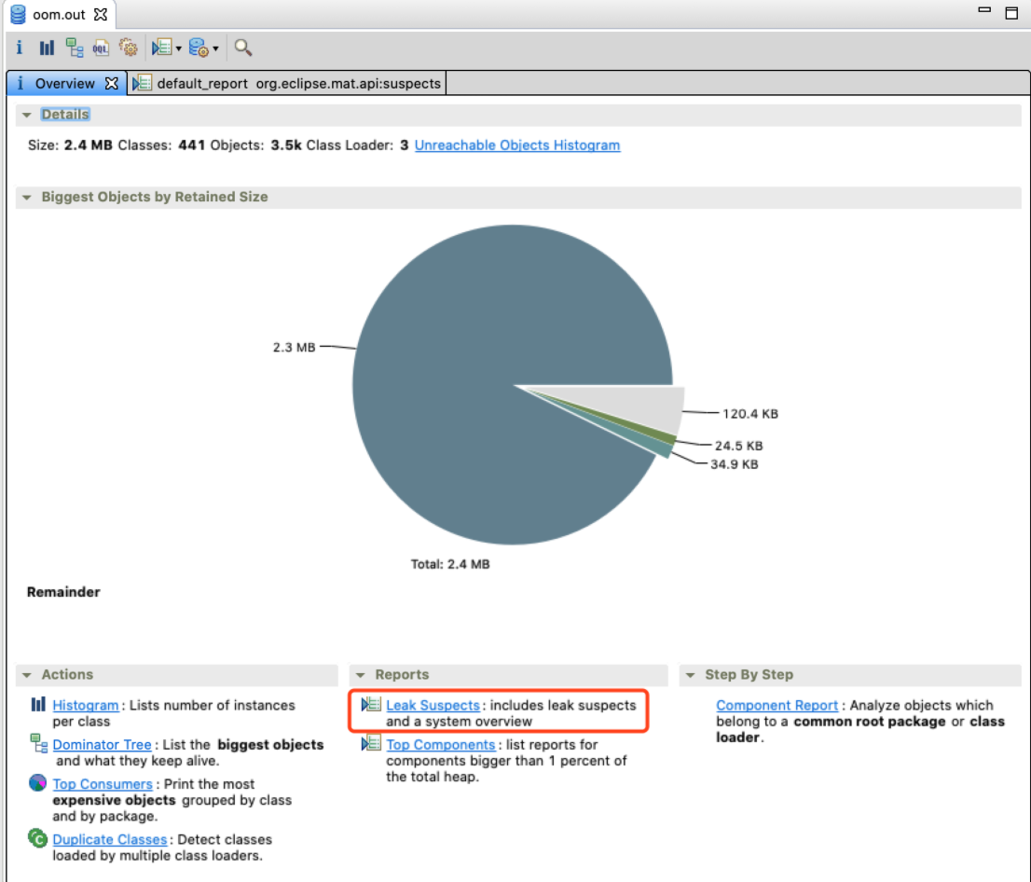The image size is (1031, 882).
Task: Click the 34.9 KB chart label
Action: coord(734,464)
